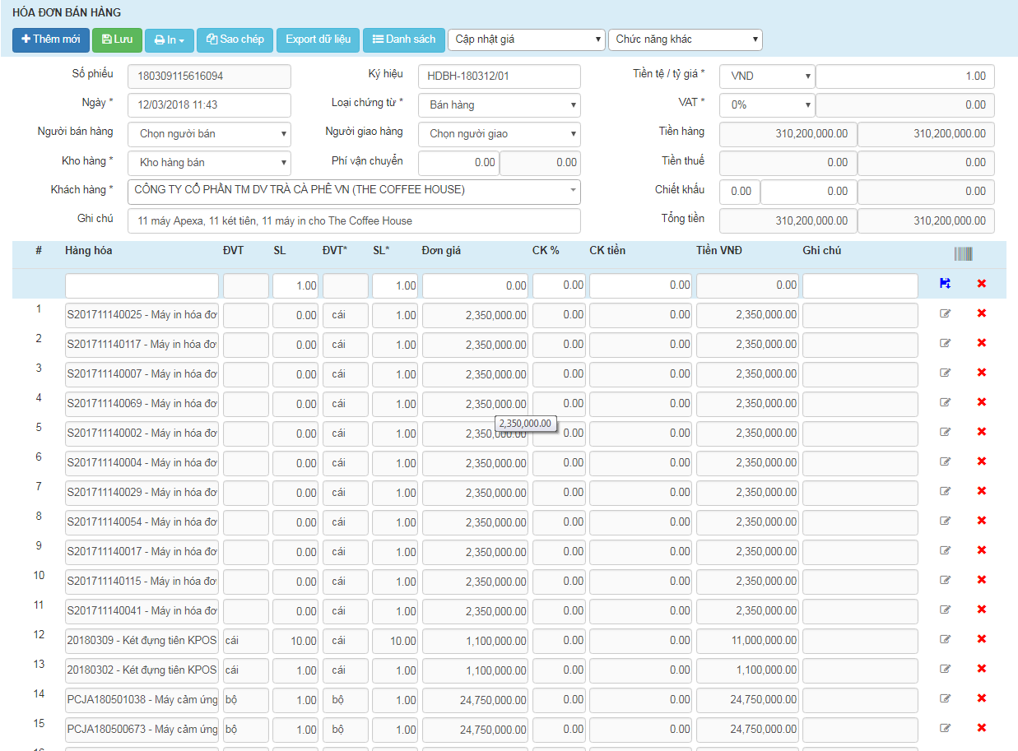Edit the PCJA180500673 Máy cảm ứng row
Image resolution: width=1018 pixels, height=751 pixels.
point(945,728)
